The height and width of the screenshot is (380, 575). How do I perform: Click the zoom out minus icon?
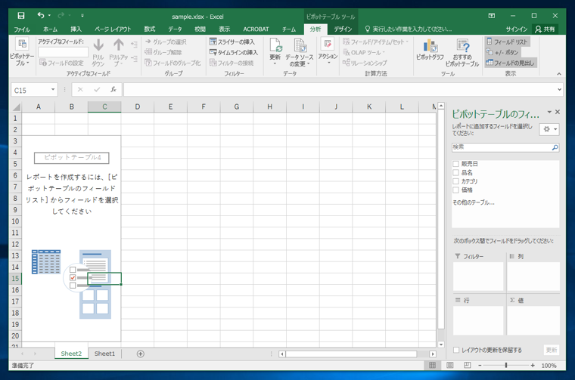pyautogui.click(x=480, y=366)
